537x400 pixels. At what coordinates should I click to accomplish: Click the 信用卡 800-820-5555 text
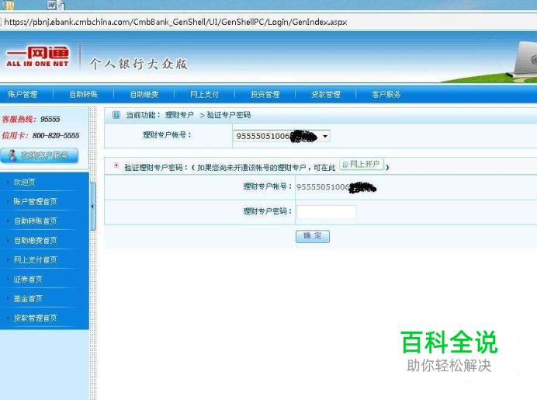coord(40,136)
